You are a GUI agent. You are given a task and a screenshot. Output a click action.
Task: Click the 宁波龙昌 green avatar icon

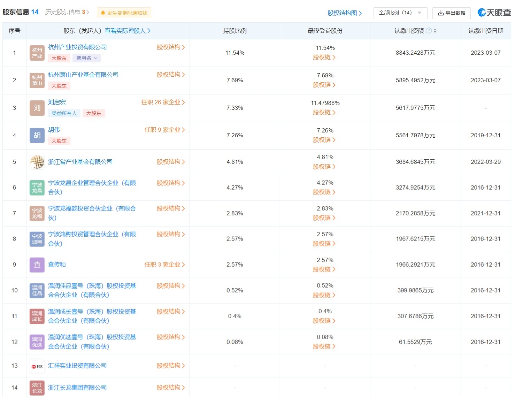coord(37,188)
